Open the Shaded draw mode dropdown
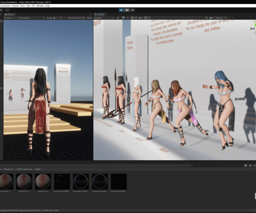The width and height of the screenshot is (256, 213). [104, 18]
